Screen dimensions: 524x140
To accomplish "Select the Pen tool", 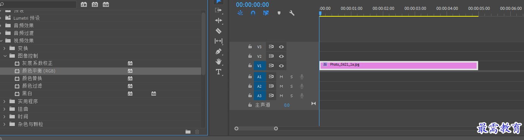I will click(x=218, y=51).
